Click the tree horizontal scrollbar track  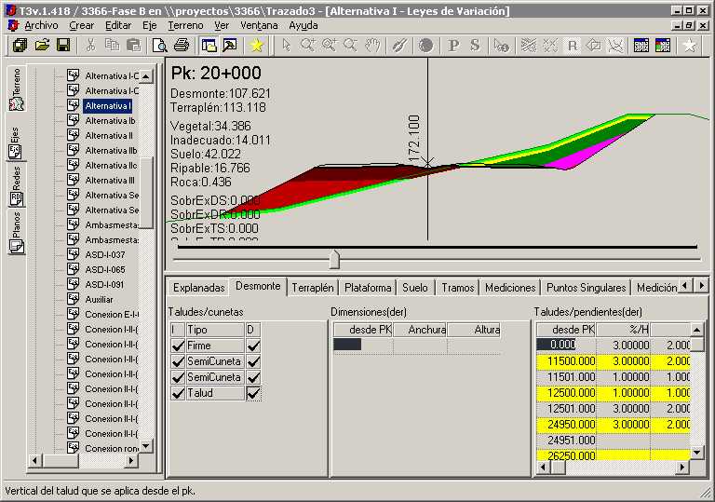101,460
